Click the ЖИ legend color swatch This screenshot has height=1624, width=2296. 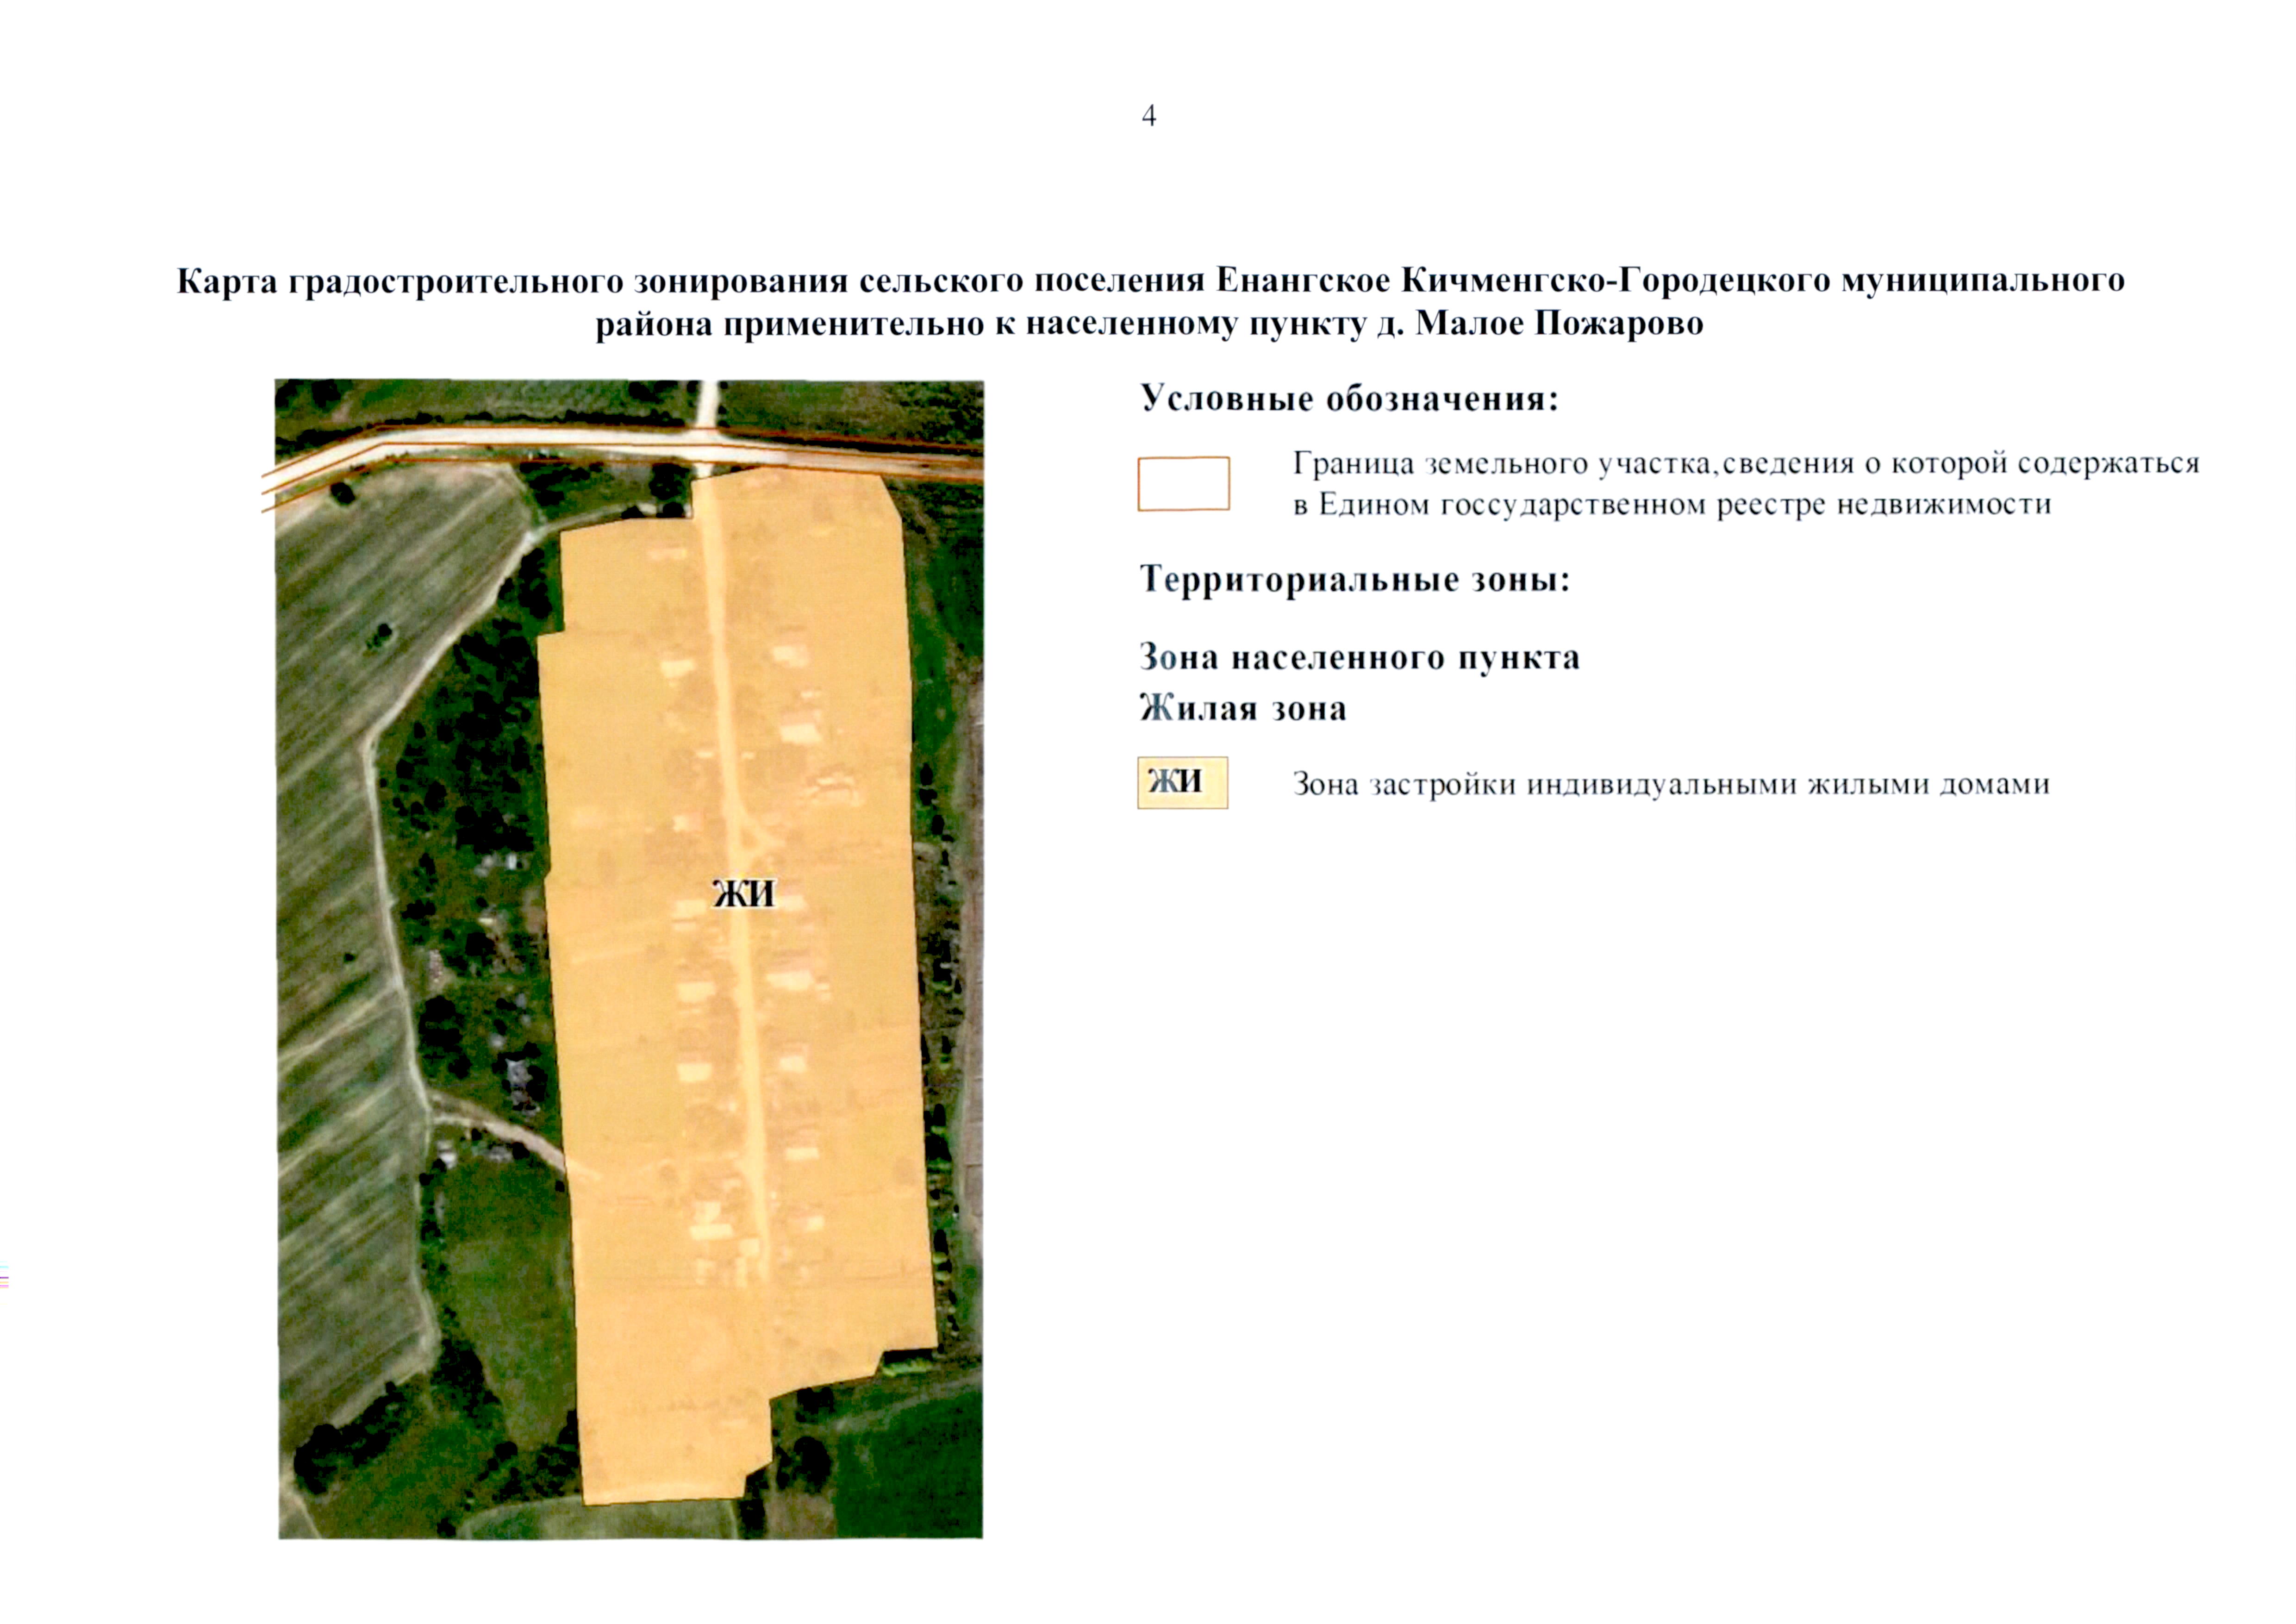click(1182, 782)
